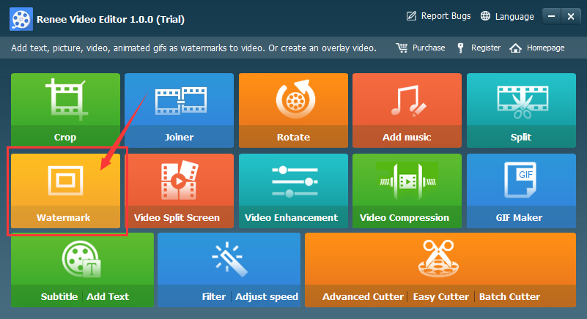Open the Video Compression icon

[x=407, y=181]
